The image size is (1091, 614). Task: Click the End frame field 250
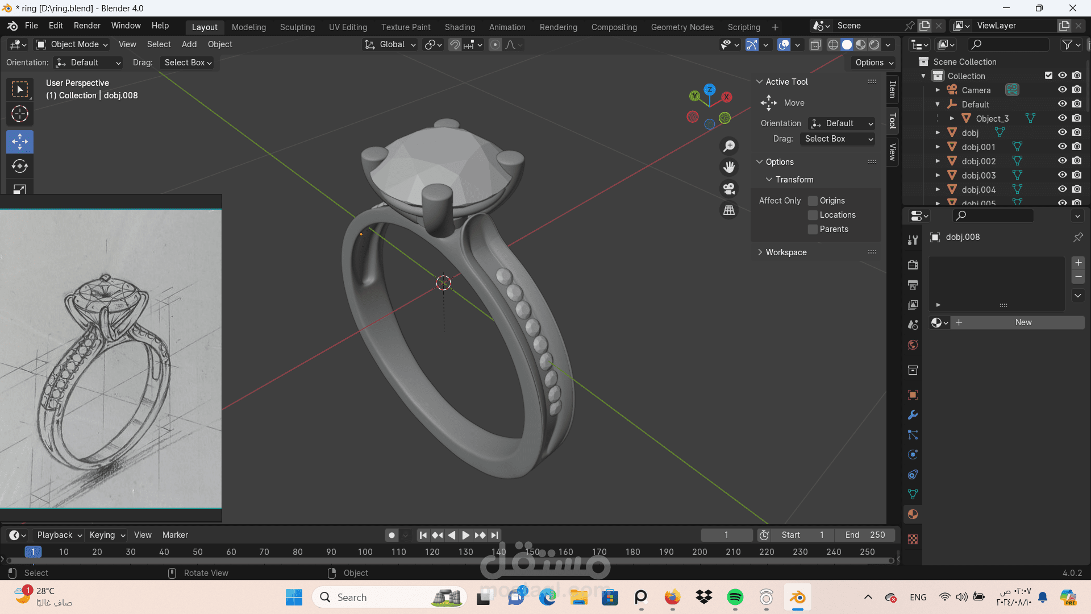(x=865, y=535)
